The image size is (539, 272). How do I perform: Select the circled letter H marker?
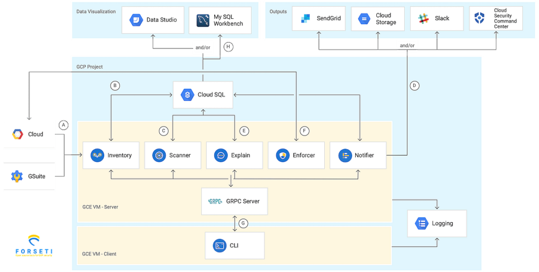tap(228, 47)
